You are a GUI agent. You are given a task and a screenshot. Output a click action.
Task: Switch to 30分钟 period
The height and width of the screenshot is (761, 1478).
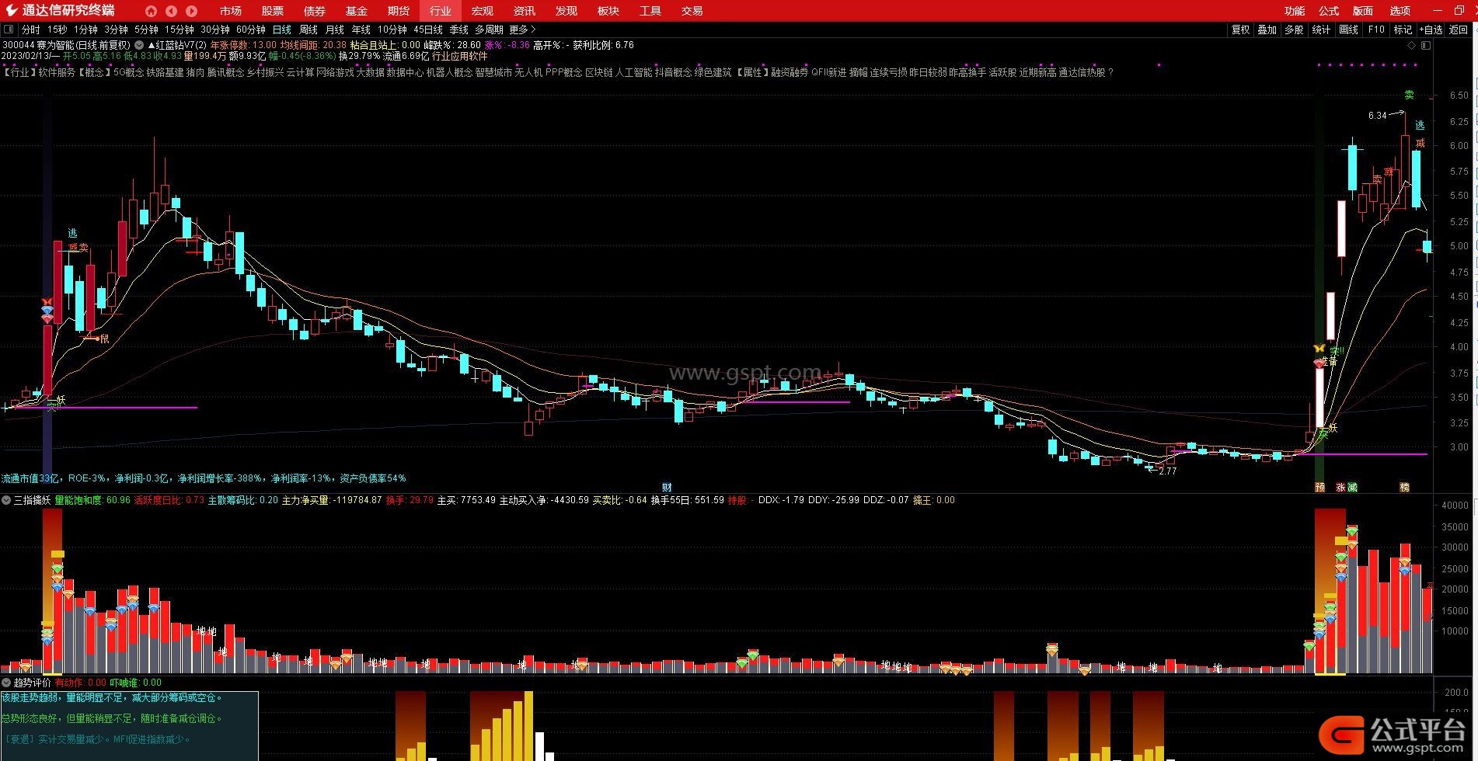click(x=215, y=30)
